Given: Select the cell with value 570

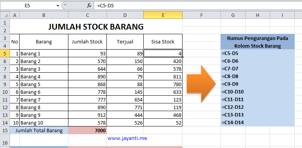Looking at the screenshot, I should [88, 61].
